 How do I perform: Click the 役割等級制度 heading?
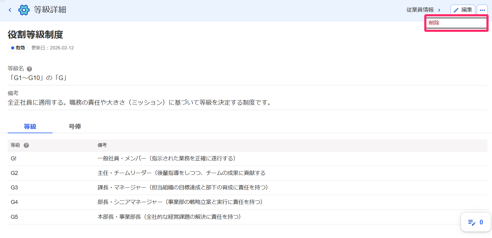[x=35, y=35]
